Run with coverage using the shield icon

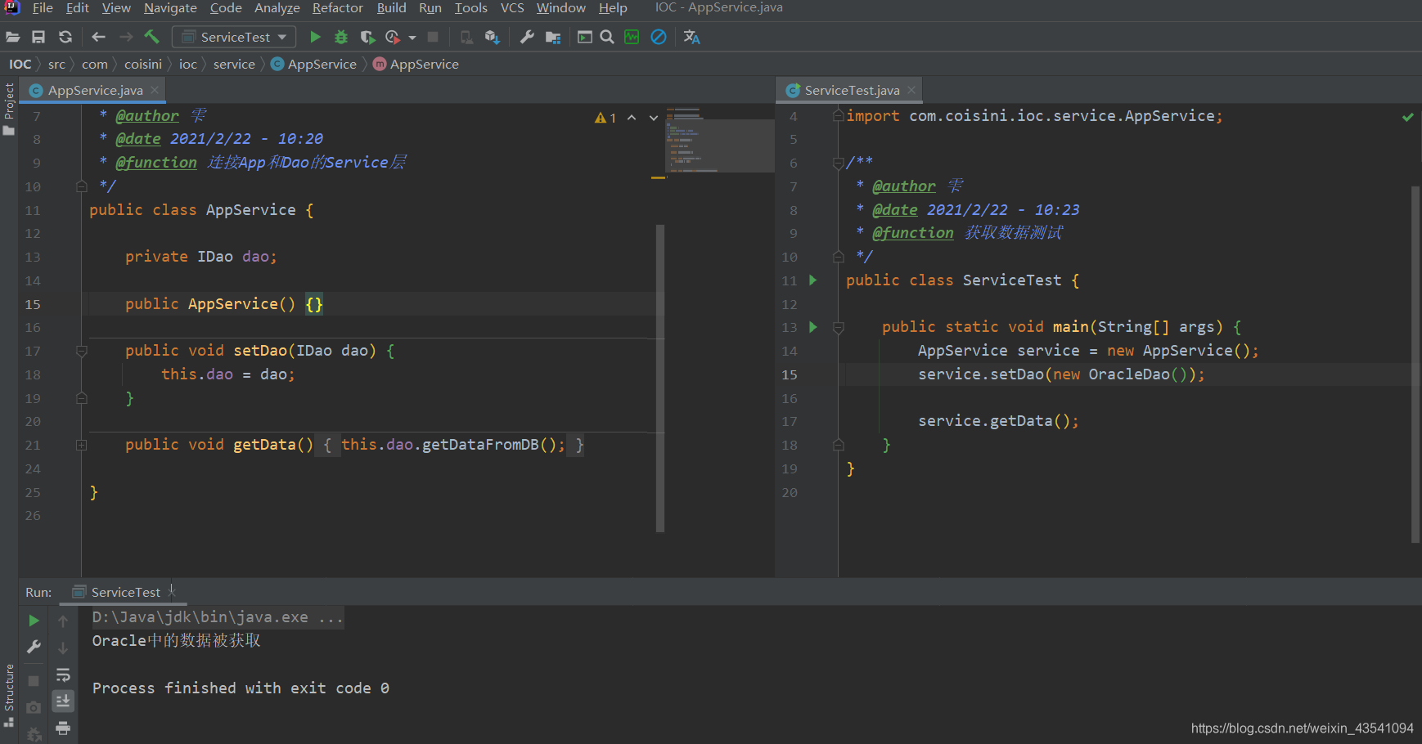tap(367, 37)
